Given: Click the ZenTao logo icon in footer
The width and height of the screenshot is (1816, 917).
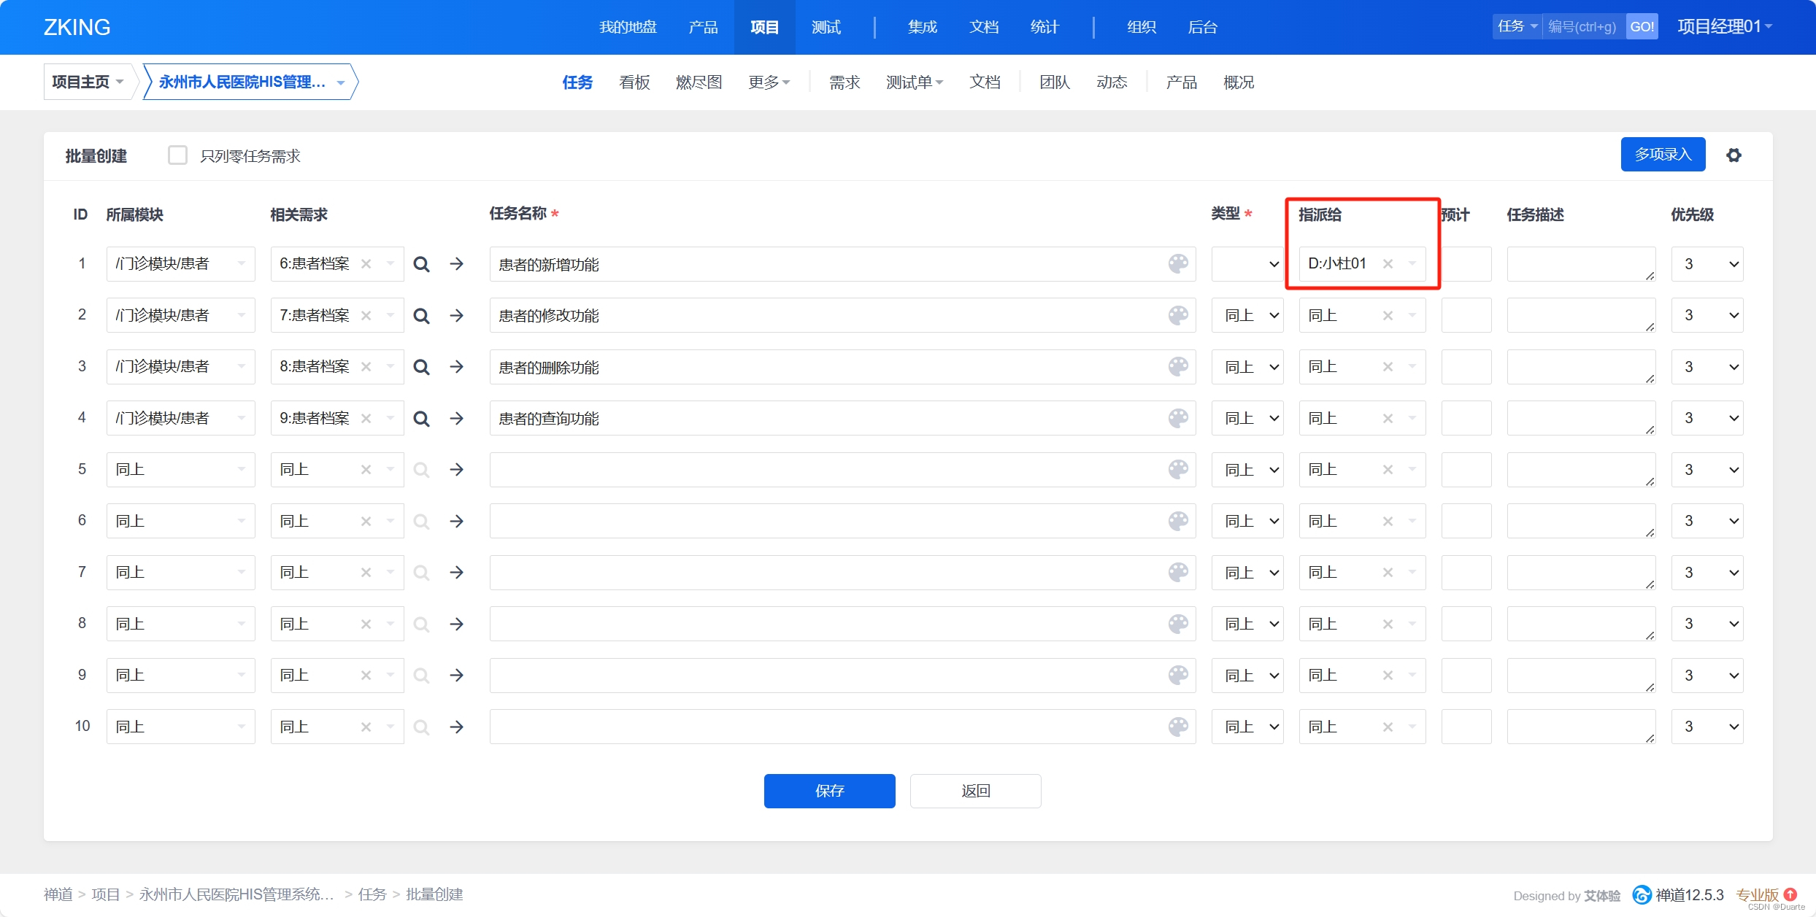Looking at the screenshot, I should (1642, 894).
